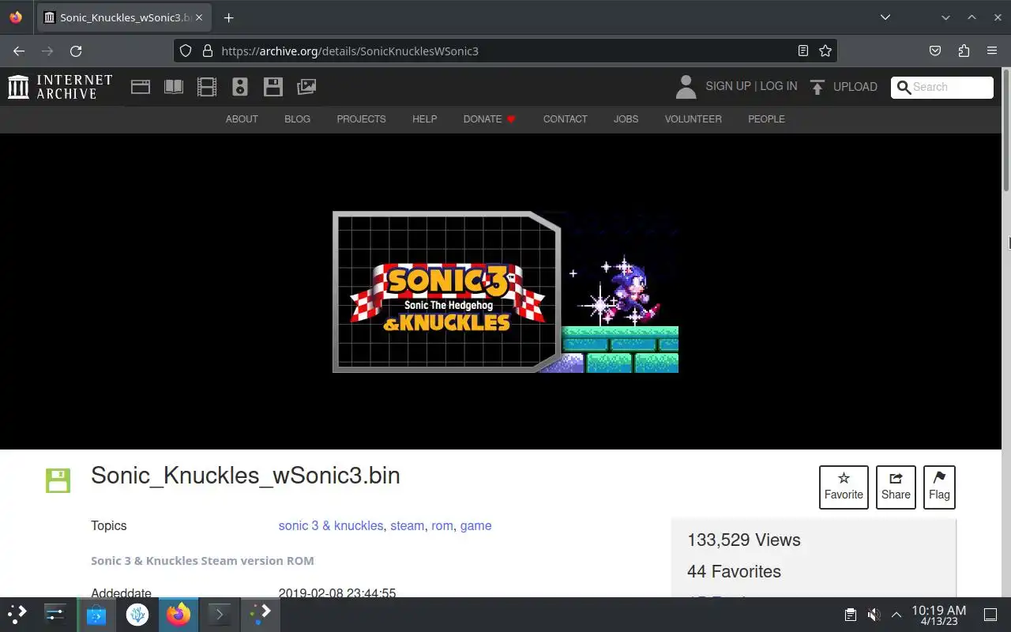The image size is (1011, 632).
Task: Click the upload arrow icon
Action: pyautogui.click(x=817, y=87)
